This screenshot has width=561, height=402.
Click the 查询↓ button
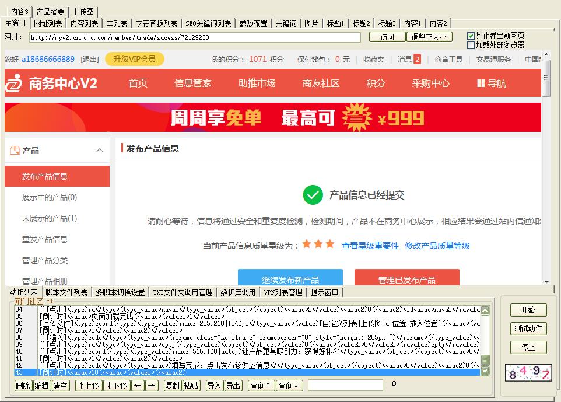289,386
